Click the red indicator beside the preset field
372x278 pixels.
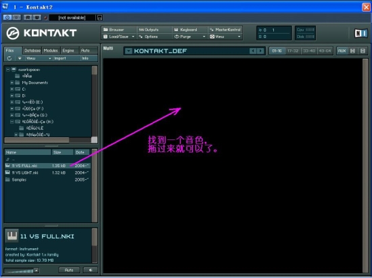tap(46, 18)
